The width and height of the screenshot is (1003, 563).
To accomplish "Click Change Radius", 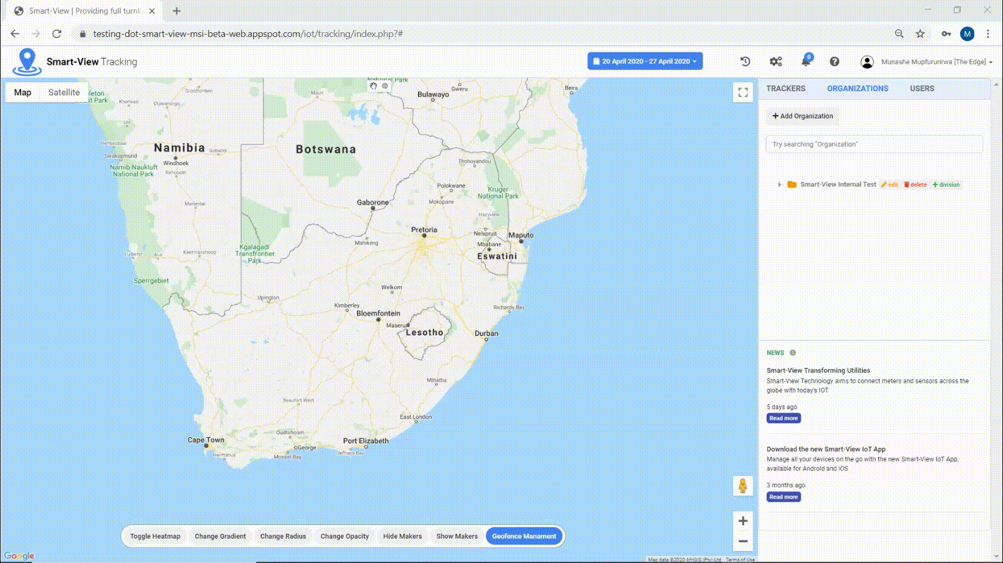I will [x=283, y=536].
